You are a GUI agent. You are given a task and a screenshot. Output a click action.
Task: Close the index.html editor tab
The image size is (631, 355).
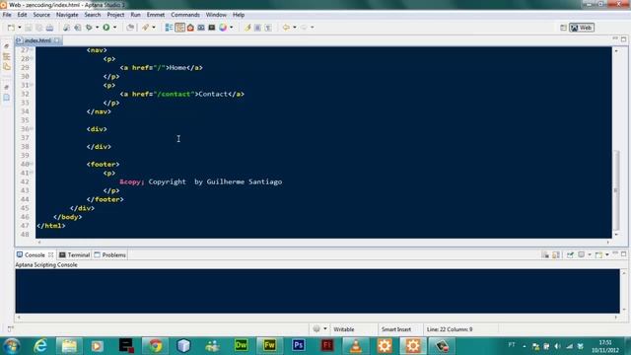(x=57, y=40)
